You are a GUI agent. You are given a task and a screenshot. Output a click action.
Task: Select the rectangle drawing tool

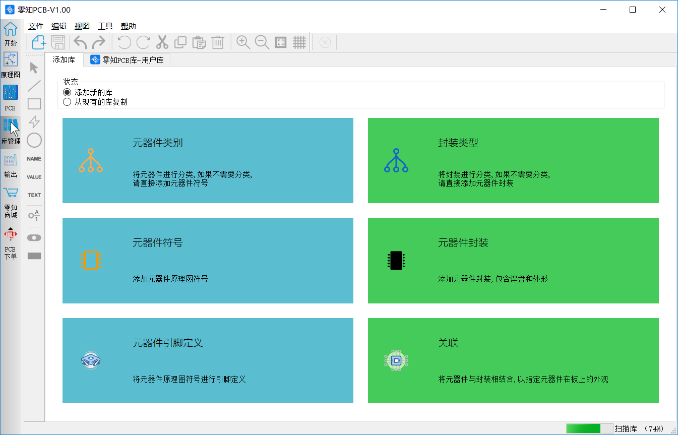pyautogui.click(x=34, y=104)
